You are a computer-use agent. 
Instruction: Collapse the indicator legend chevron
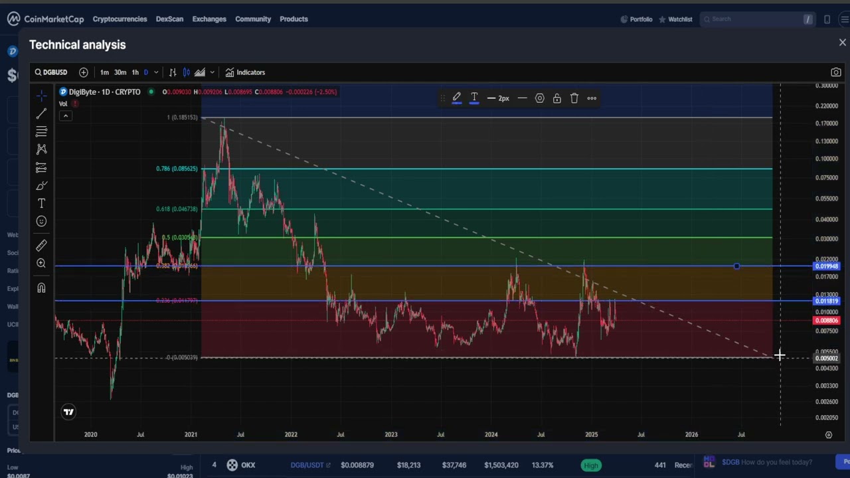tap(65, 116)
